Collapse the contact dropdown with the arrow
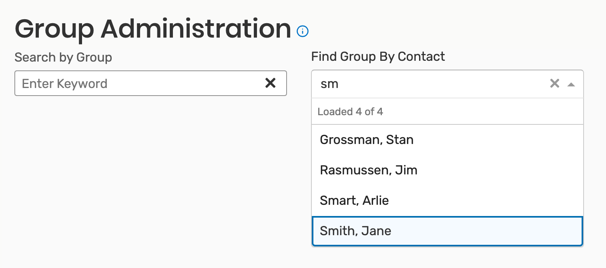The width and height of the screenshot is (606, 268). tap(571, 84)
